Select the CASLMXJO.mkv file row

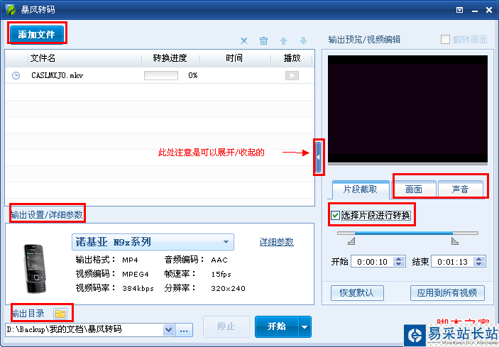160,75
